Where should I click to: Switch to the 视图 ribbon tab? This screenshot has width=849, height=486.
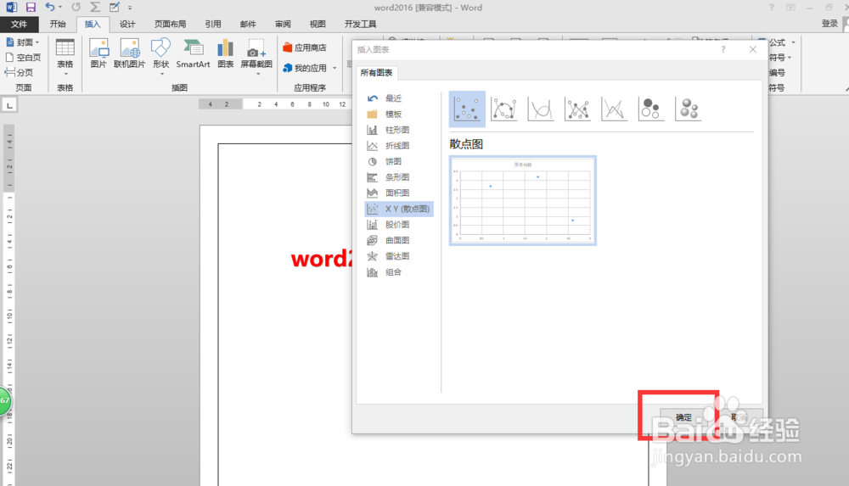click(318, 25)
